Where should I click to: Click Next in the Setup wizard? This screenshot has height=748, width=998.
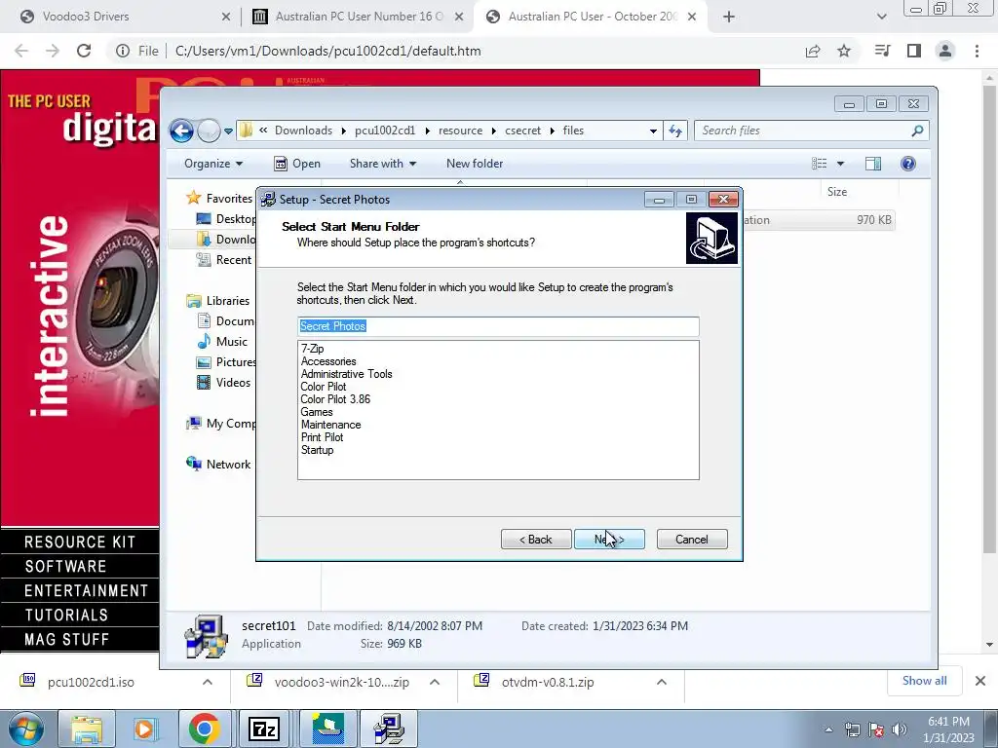(x=609, y=540)
